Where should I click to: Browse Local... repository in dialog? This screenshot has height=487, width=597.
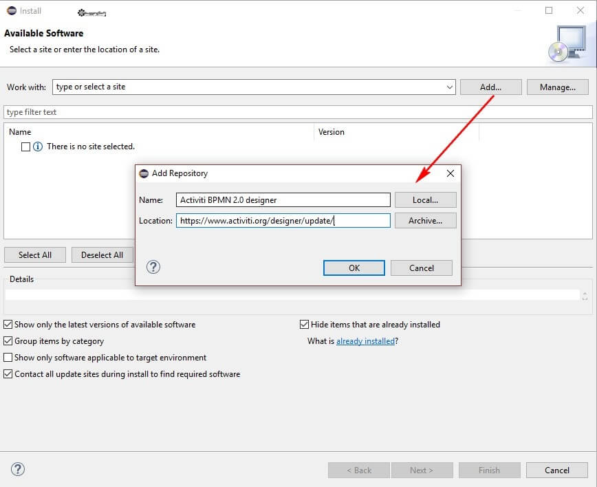pyautogui.click(x=425, y=200)
